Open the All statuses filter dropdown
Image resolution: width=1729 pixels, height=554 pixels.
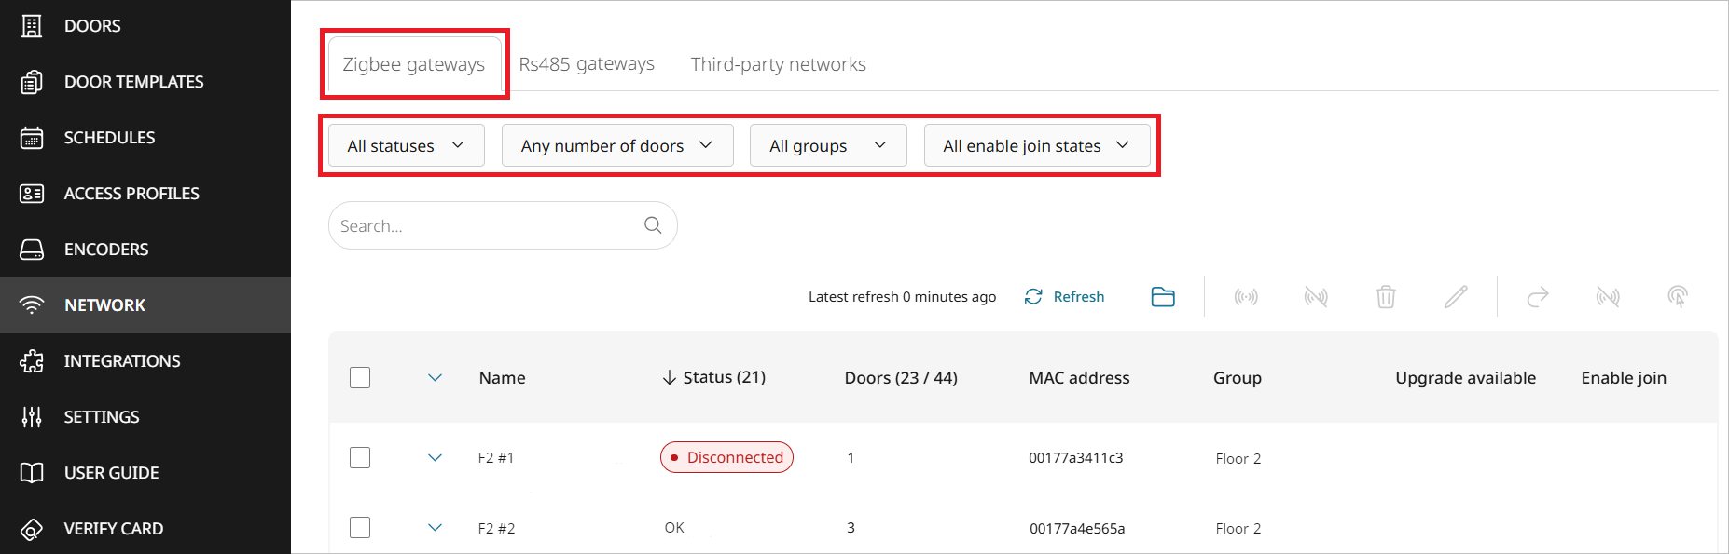[x=406, y=146]
